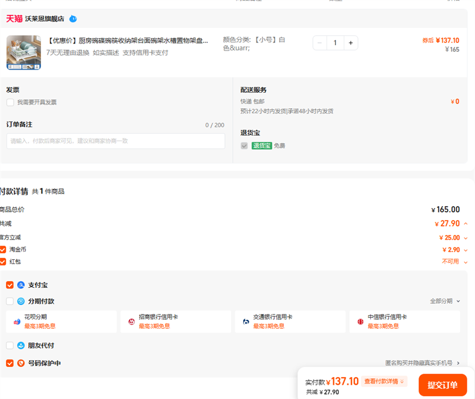The image size is (475, 399).
Task: Click the Tmall (天猫) logo icon
Action: pos(14,18)
